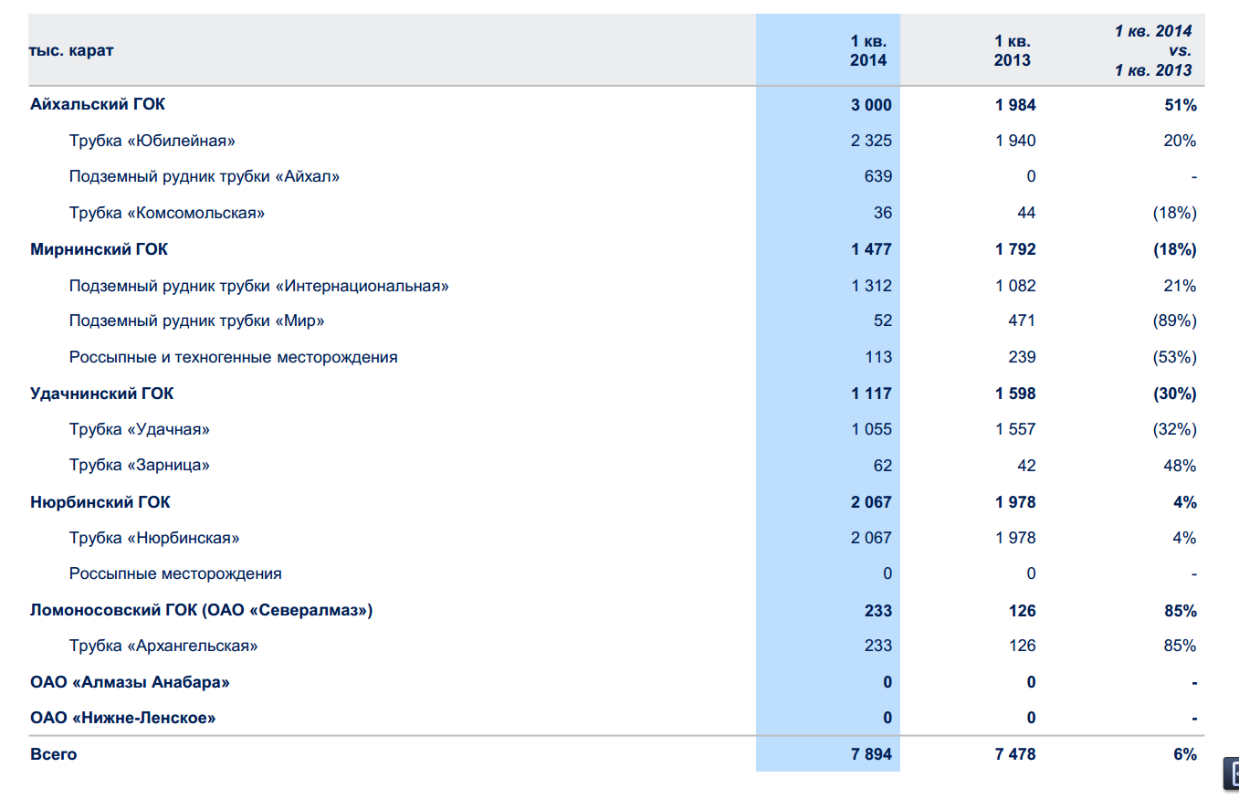Select the (32%) change for Трубка «Удачная»

coord(1174,429)
